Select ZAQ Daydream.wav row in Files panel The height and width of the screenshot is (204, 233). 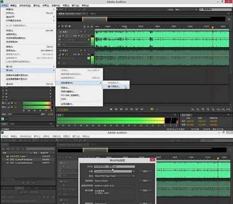coord(28,163)
